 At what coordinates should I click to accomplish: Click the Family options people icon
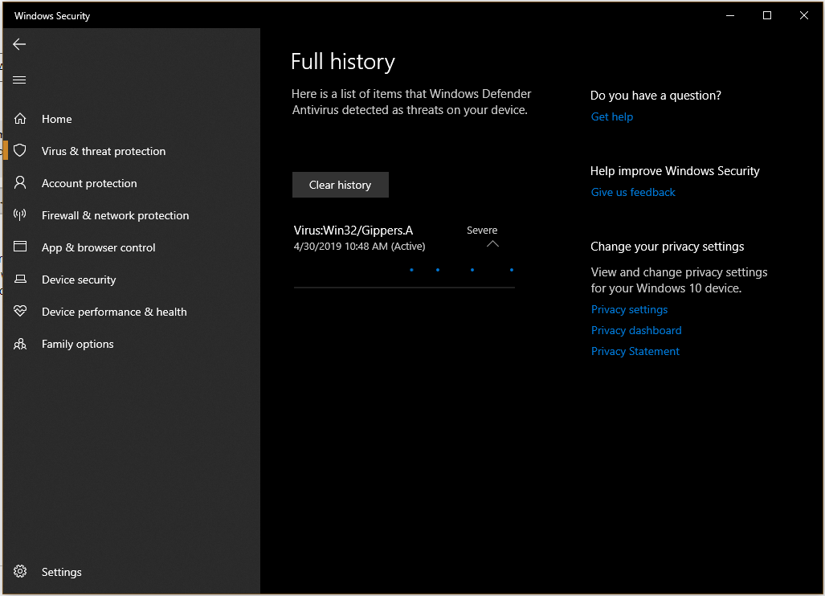pos(20,344)
